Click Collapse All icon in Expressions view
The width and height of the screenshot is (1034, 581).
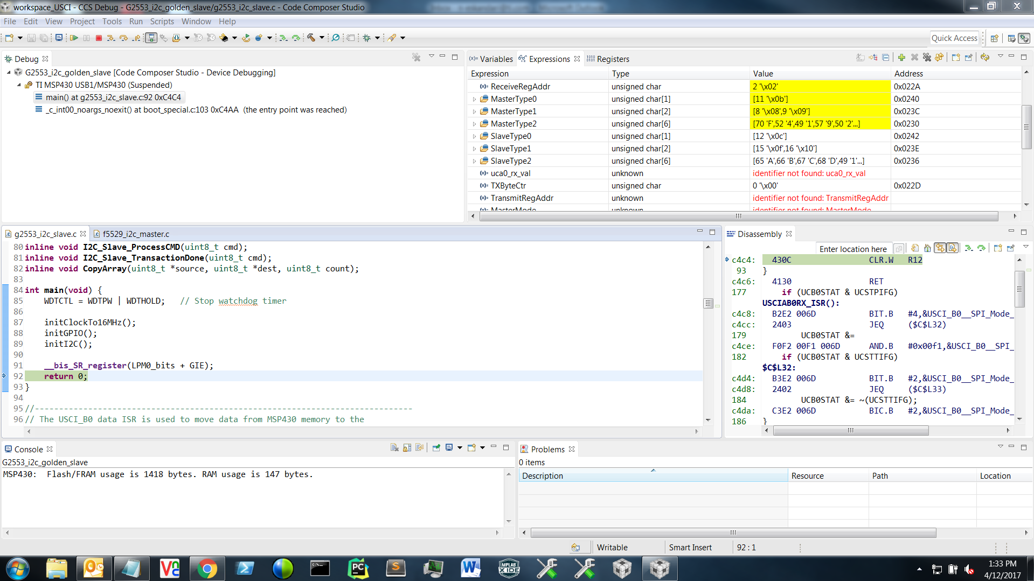pos(886,58)
